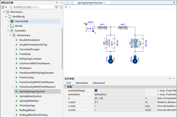This screenshot has height=118, width=177.
Task: Click the MultiBody package icon
Action: (10, 17)
